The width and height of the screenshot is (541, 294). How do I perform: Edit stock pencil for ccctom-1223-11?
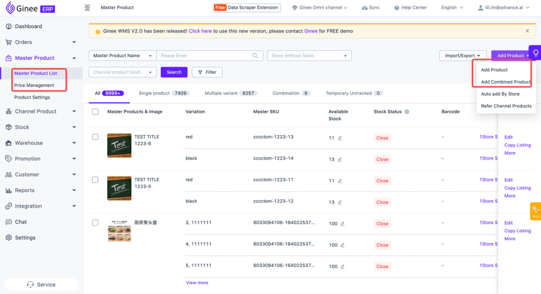tap(340, 181)
